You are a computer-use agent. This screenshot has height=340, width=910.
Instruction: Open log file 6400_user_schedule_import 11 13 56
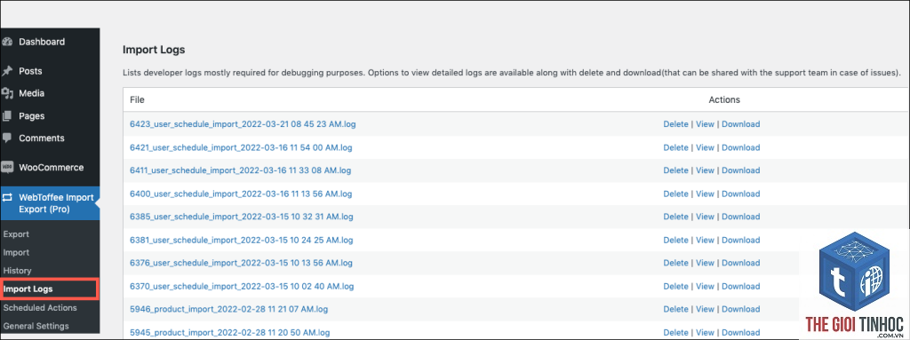tap(241, 194)
